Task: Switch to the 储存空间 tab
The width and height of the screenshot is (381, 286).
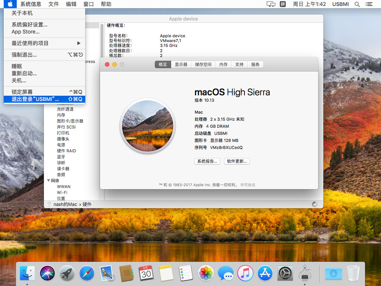Action: click(x=203, y=64)
